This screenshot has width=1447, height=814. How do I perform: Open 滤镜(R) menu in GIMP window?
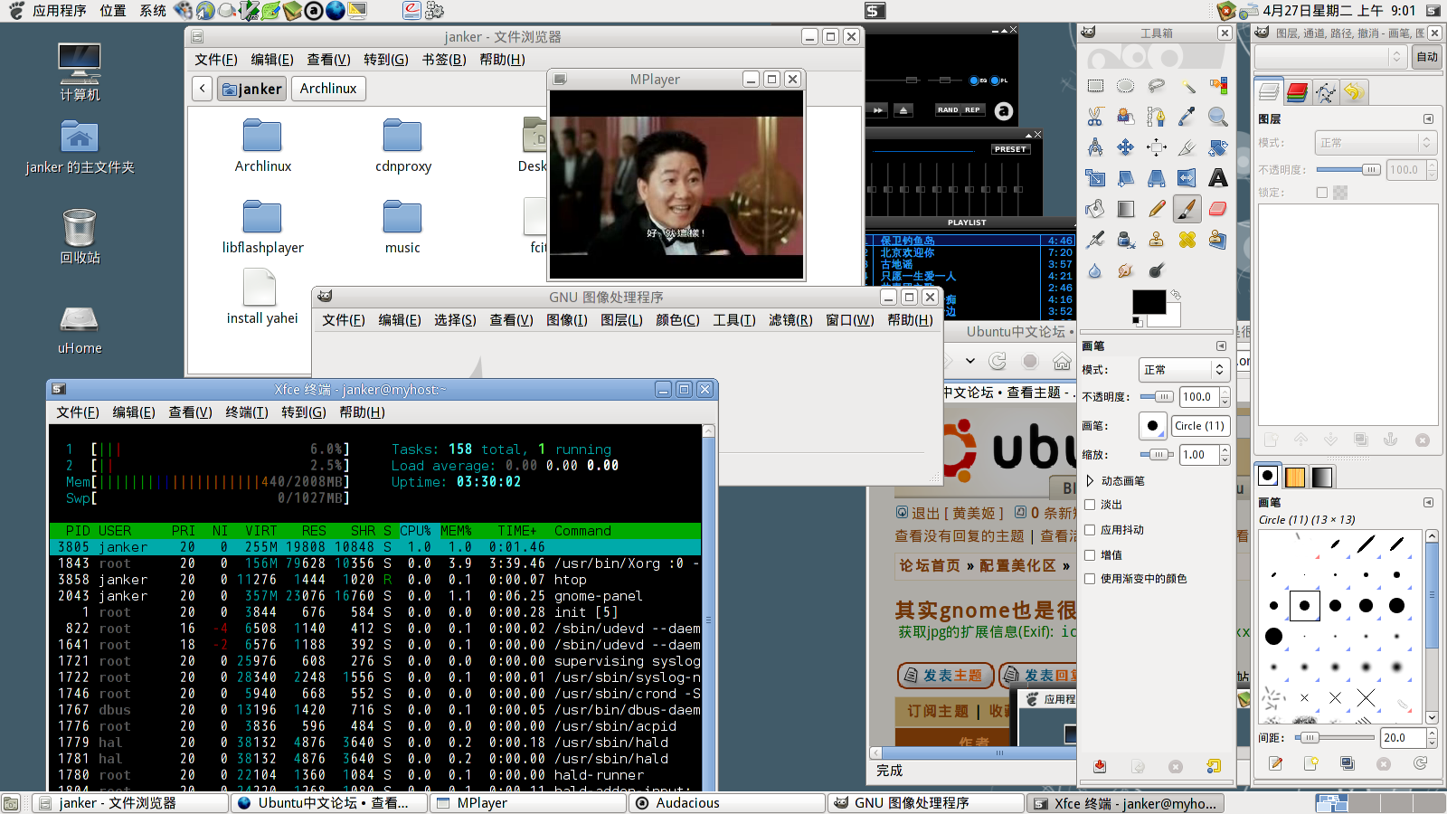(x=790, y=320)
